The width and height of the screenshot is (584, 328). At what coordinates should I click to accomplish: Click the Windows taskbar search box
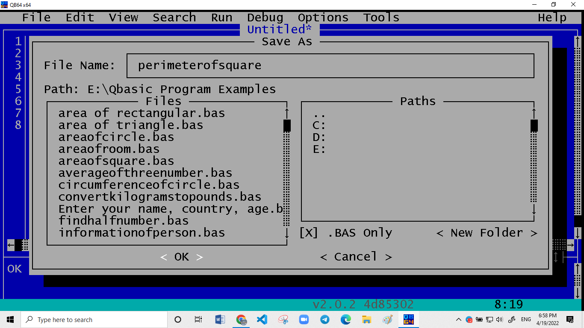coord(94,319)
